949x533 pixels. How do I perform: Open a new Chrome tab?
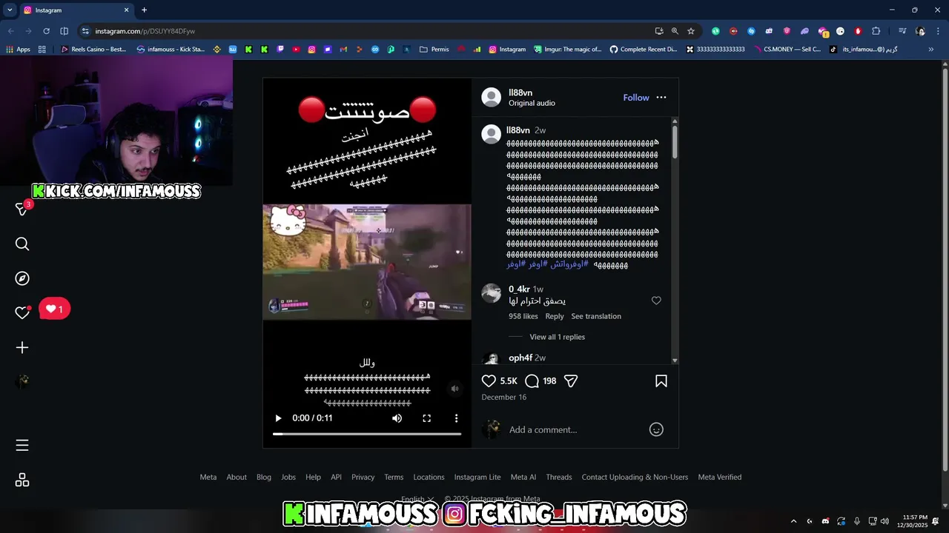(x=145, y=10)
